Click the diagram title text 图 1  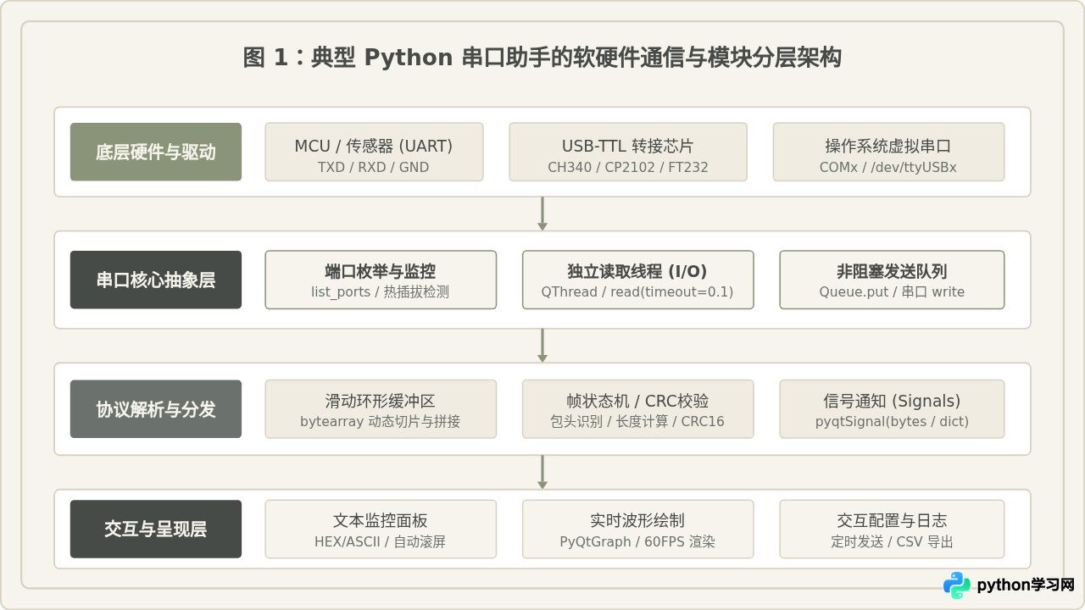click(x=542, y=58)
